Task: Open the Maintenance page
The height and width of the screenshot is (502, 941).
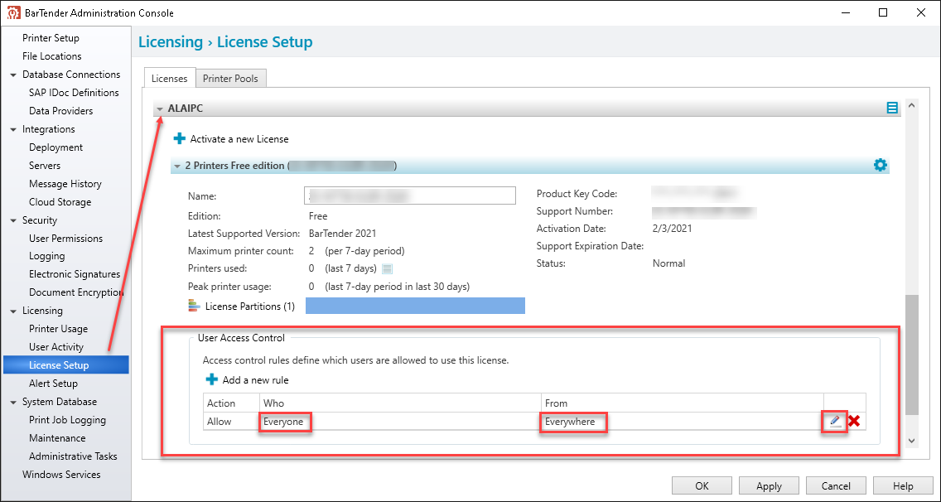Action: (57, 437)
